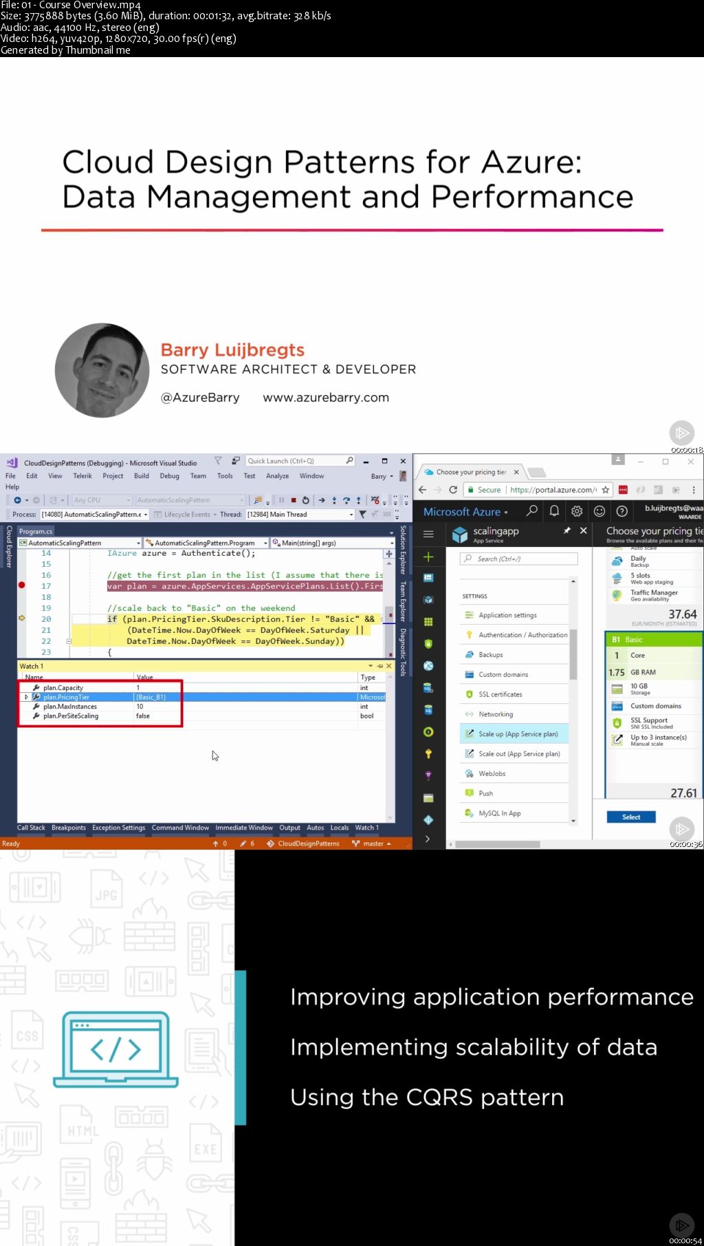
Task: Switch to the Call Stack tab
Action: coord(31,828)
